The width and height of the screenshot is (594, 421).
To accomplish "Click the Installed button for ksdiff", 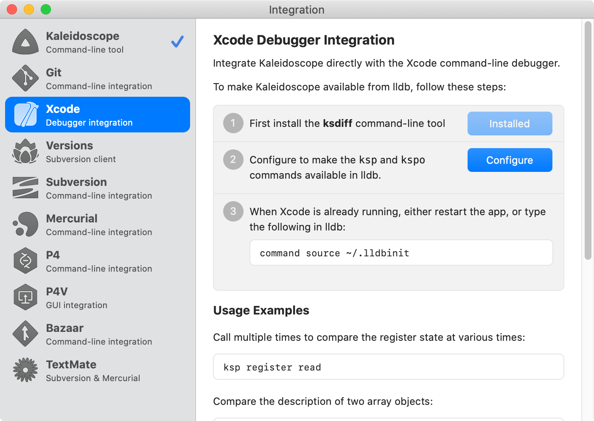I will (510, 123).
